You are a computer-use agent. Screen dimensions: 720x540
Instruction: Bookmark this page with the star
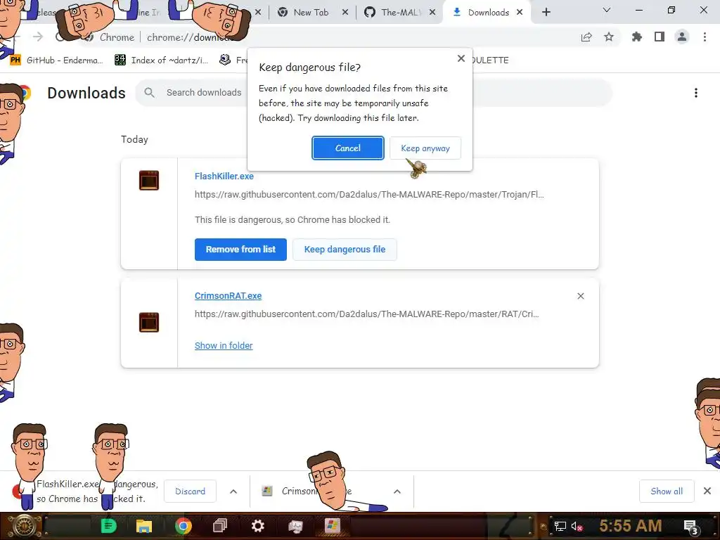pyautogui.click(x=609, y=37)
